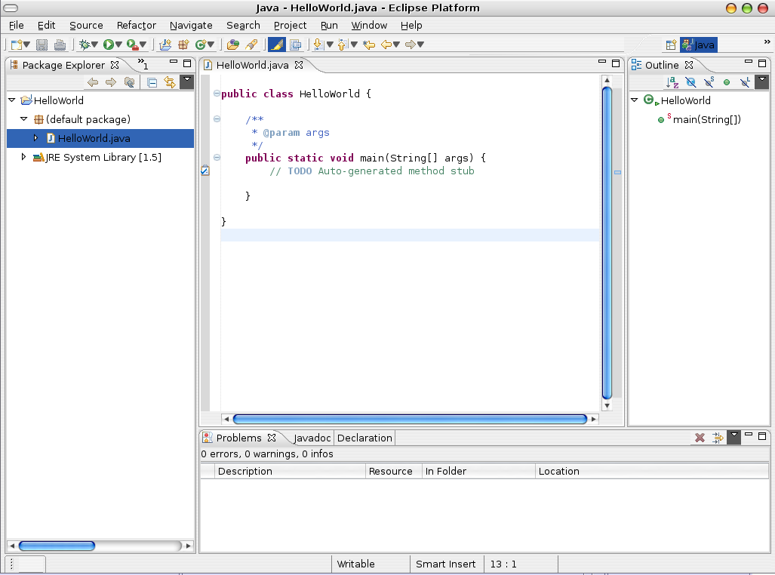
Task: Open the Package Explorer view menu
Action: pyautogui.click(x=187, y=81)
